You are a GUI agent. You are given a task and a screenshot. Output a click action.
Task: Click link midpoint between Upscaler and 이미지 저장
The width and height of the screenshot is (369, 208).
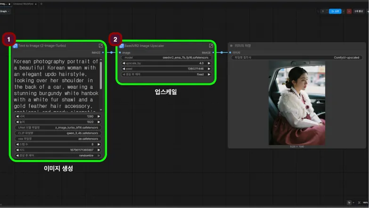(221, 53)
